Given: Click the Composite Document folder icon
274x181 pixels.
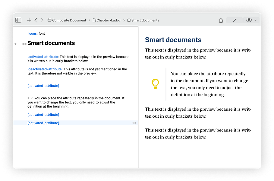Looking at the screenshot, I should tap(49, 20).
